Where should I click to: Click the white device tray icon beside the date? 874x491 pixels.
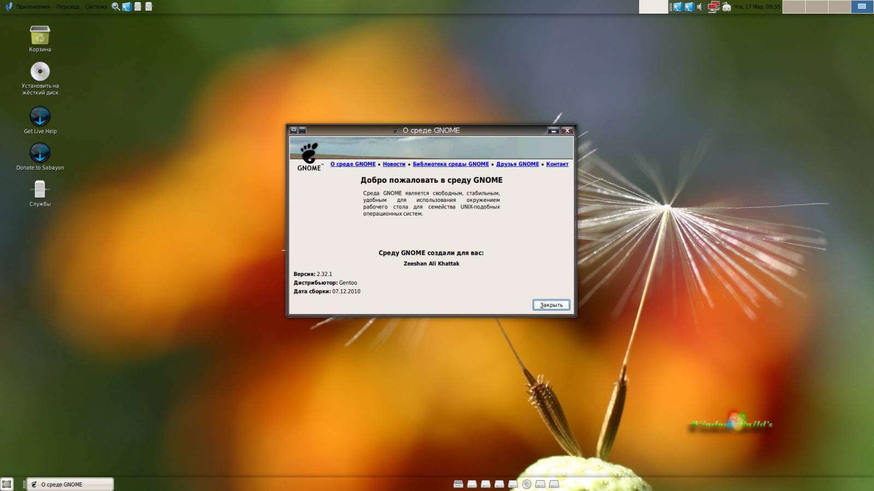click(x=727, y=7)
